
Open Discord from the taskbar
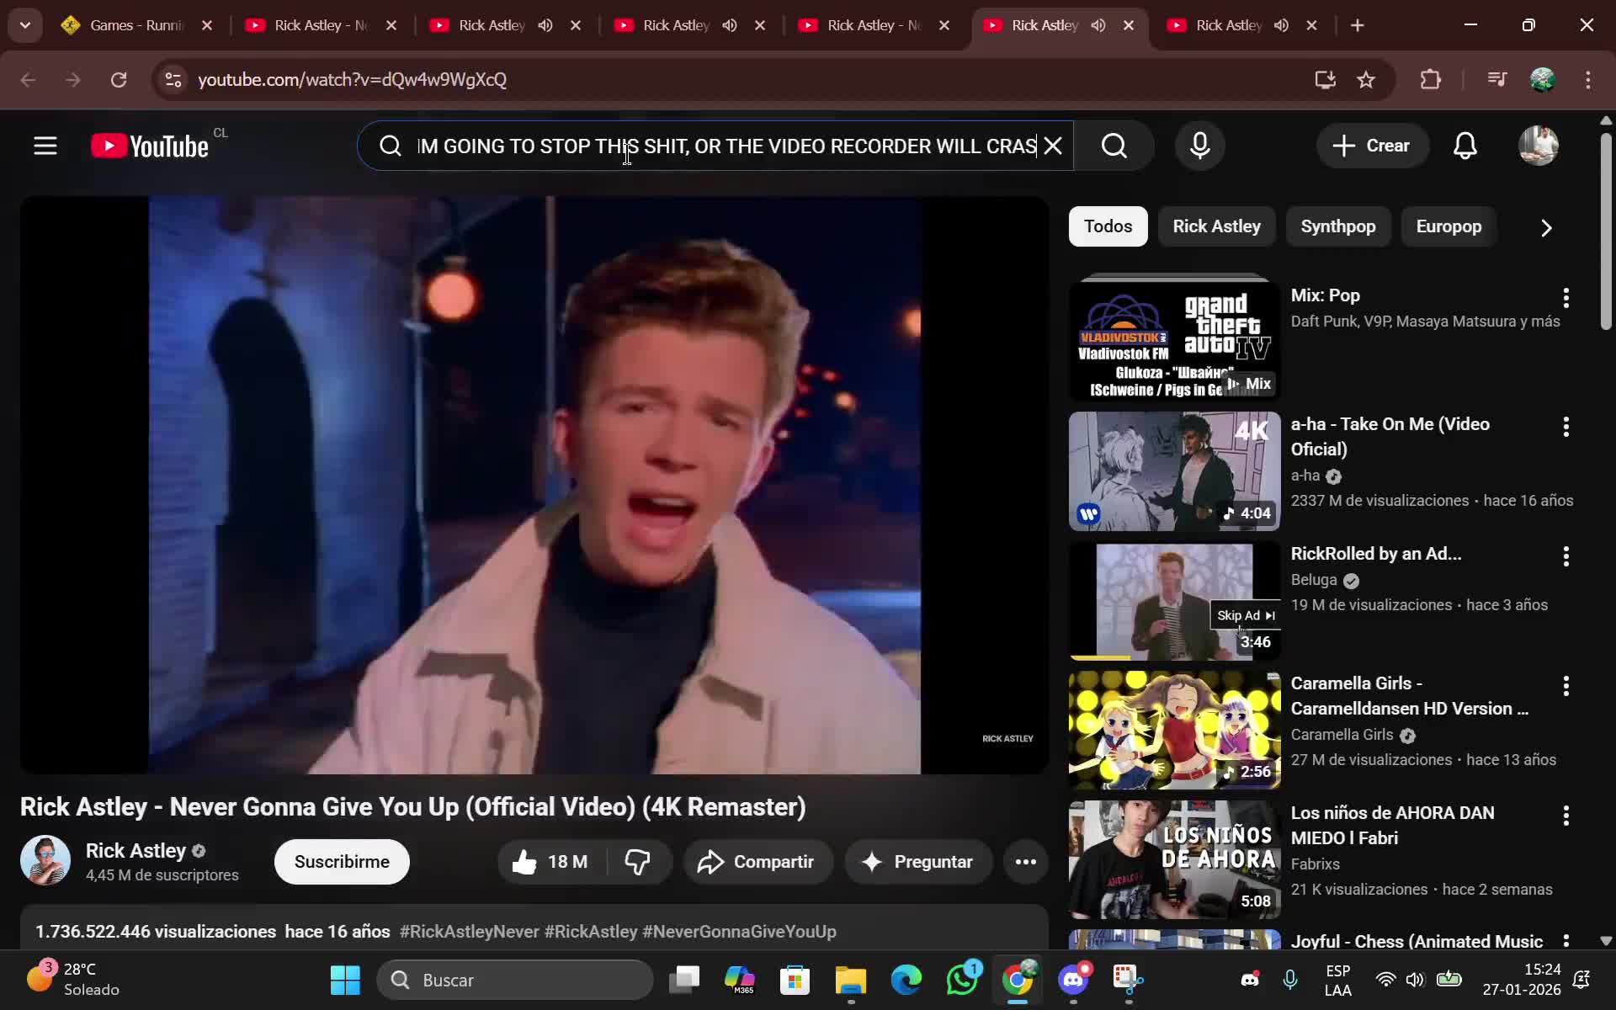1073,980
